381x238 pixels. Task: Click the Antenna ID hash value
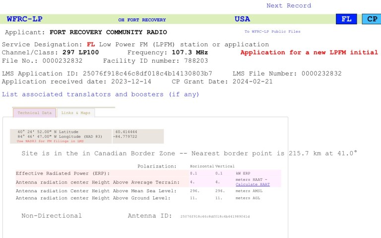coord(215,217)
